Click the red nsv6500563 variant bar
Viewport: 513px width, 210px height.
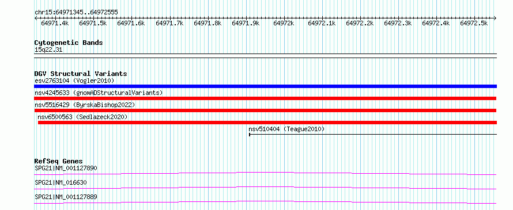[267, 123]
